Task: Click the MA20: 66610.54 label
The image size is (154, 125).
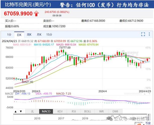Action: 66,45
